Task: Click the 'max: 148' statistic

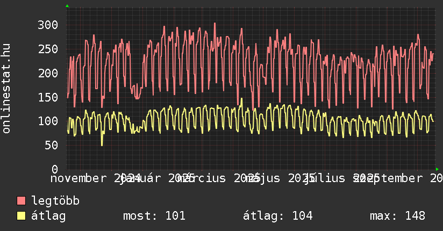Action: click(x=397, y=216)
